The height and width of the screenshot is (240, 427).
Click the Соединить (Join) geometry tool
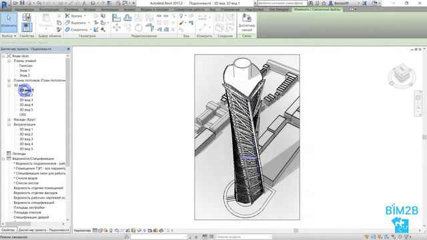pos(77,29)
